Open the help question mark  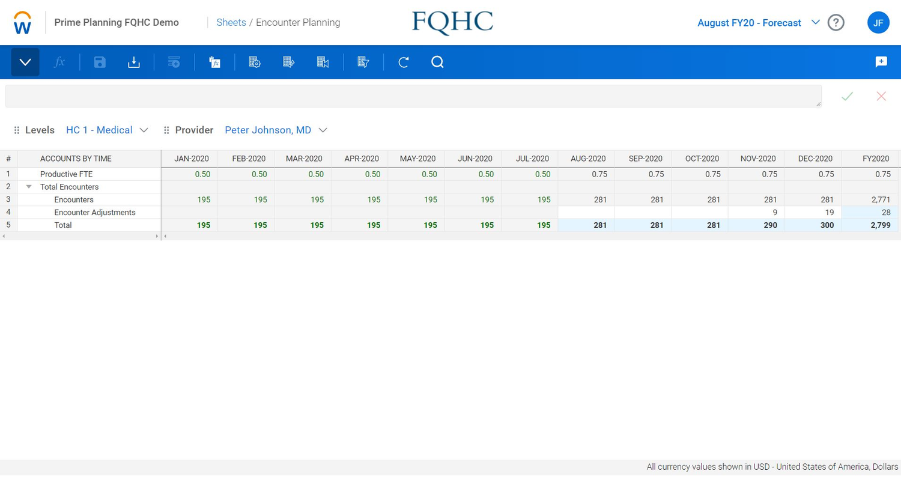(x=836, y=22)
